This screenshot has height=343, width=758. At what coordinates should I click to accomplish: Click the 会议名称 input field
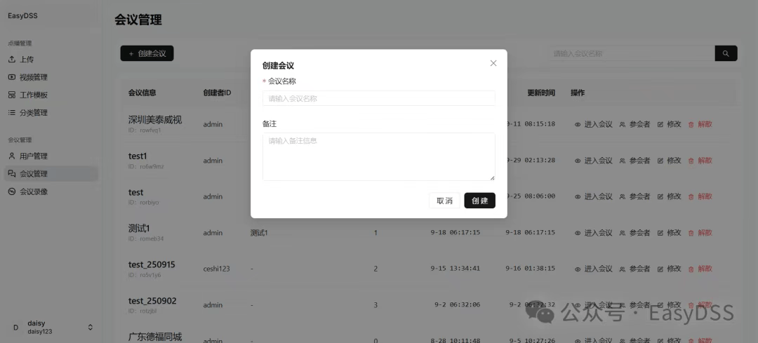click(x=378, y=99)
